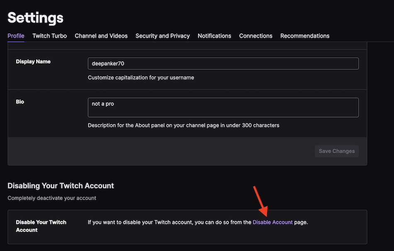Image resolution: width=394 pixels, height=251 pixels.
Task: Click the 'Completely deactivate your account' subtitle
Action: click(52, 198)
